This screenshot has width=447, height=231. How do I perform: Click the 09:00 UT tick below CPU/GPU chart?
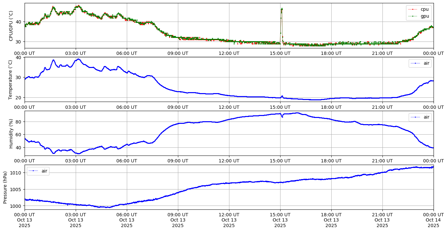pos(178,53)
